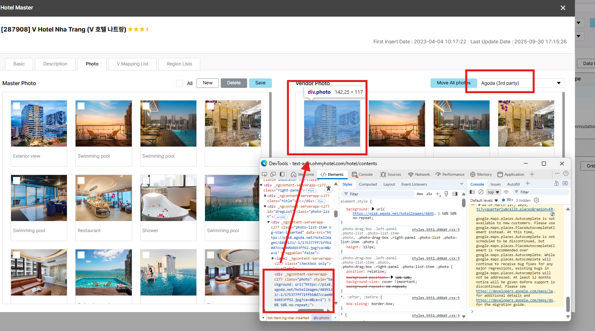This screenshot has height=331, width=595.
Task: Open console settings gear icon
Action: pos(536,200)
